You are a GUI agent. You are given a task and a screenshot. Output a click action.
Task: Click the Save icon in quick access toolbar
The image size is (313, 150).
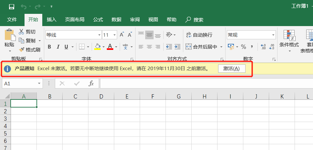pos(12,7)
